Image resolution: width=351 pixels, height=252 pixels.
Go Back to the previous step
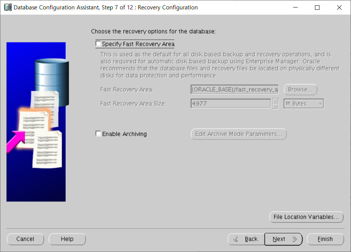(246, 239)
